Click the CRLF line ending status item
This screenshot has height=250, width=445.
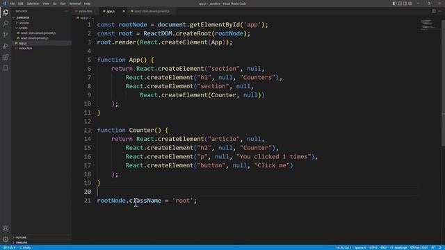tap(383, 247)
